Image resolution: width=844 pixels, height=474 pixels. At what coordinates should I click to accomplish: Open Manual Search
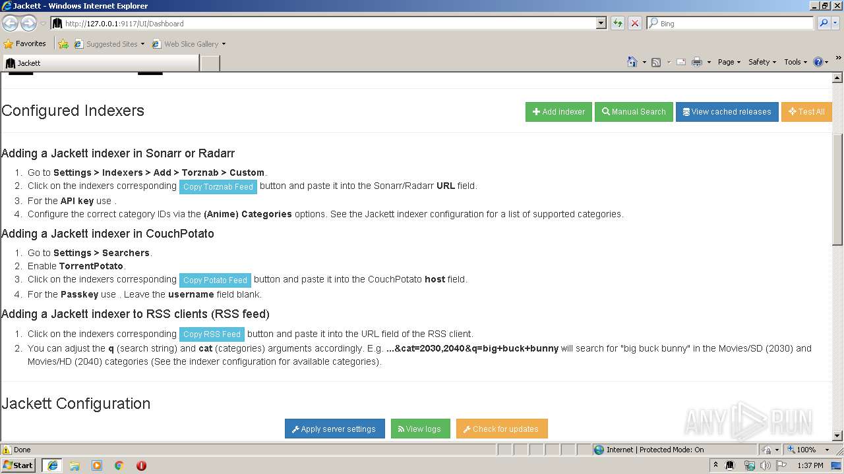(634, 112)
